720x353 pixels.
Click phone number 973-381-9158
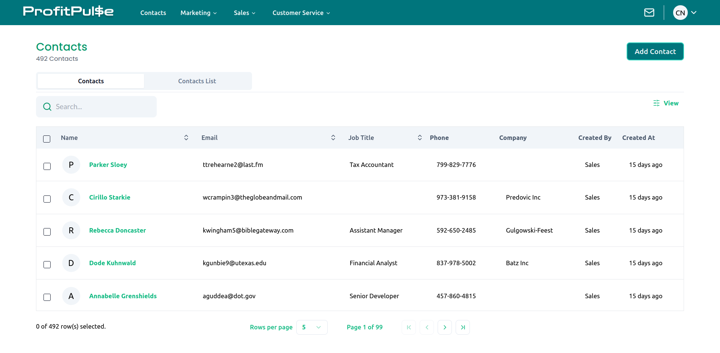(x=456, y=197)
